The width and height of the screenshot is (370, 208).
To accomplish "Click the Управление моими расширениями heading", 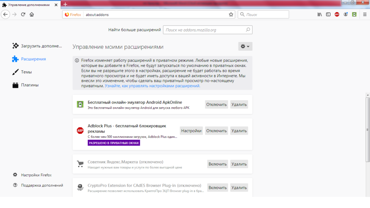I will (118, 47).
